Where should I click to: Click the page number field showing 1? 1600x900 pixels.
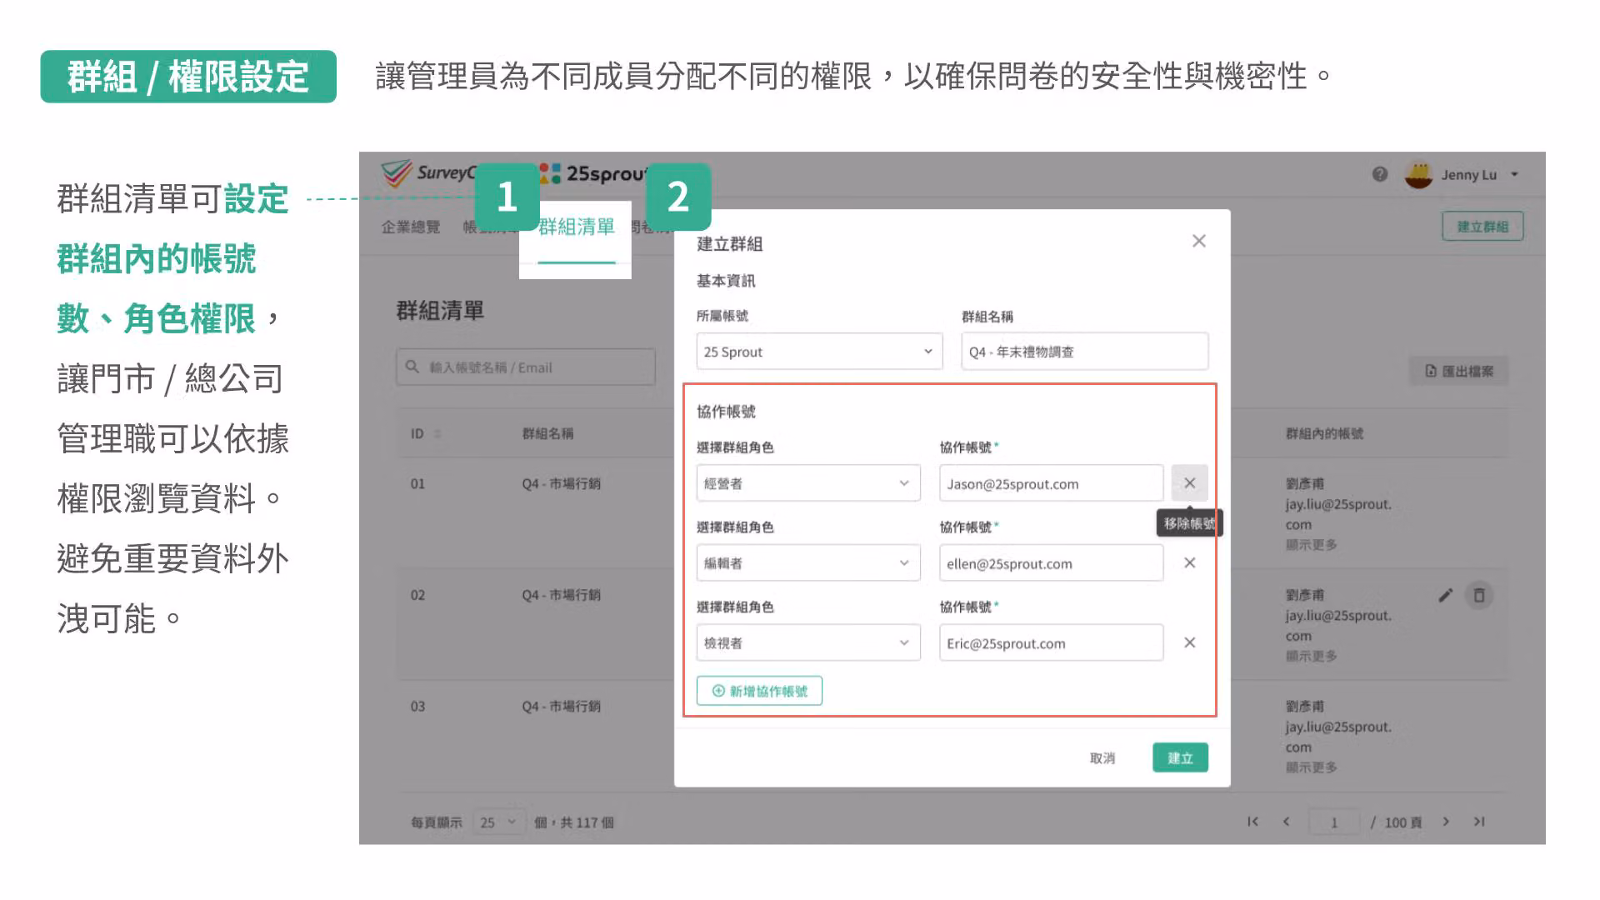[1334, 822]
